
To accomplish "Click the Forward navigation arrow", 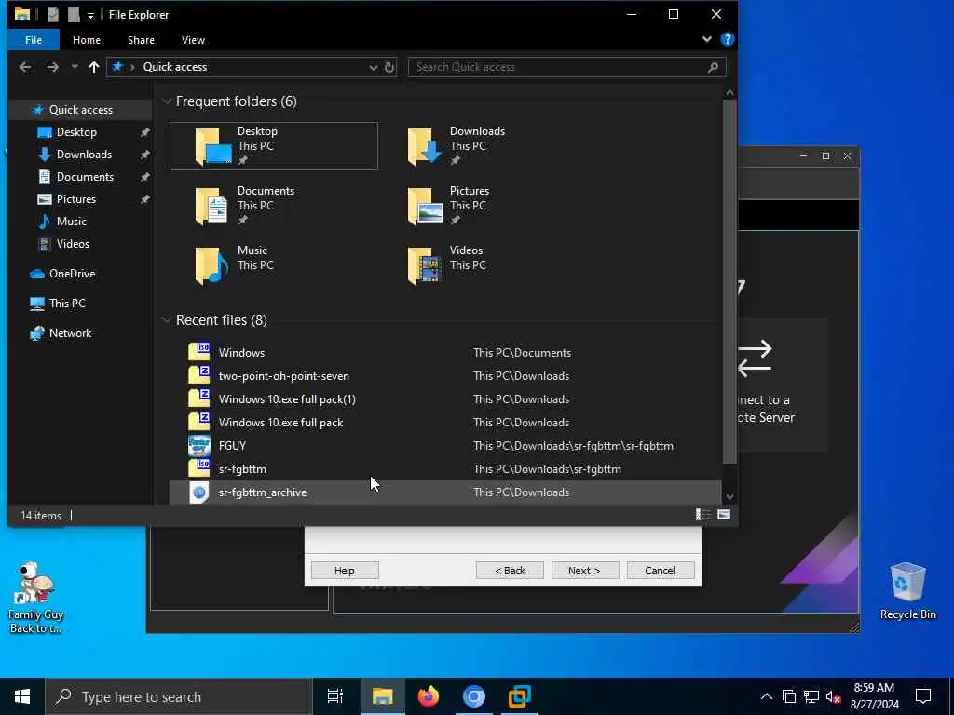I will click(x=53, y=67).
